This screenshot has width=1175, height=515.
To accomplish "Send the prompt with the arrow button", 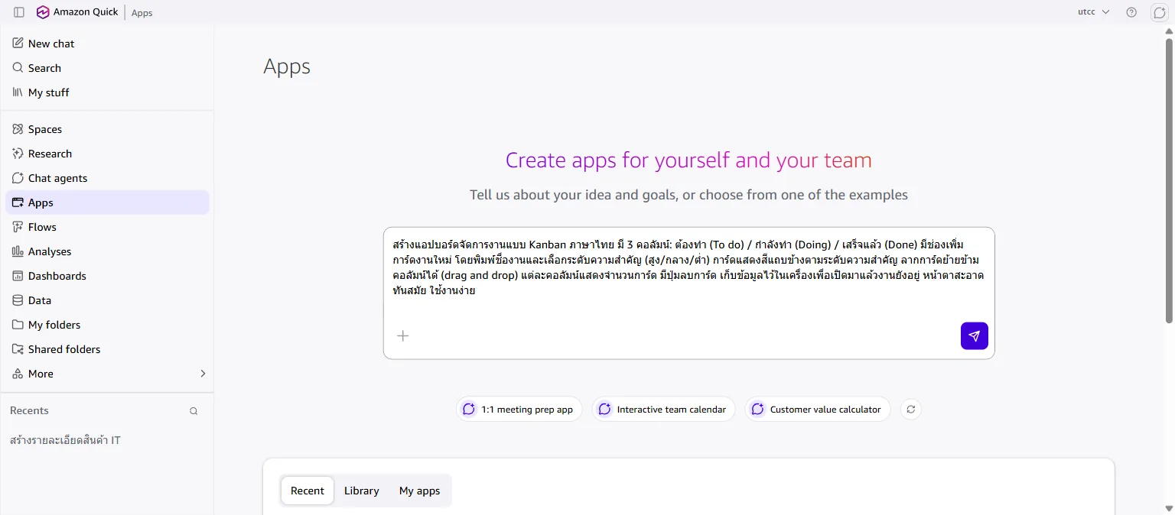I will (974, 335).
